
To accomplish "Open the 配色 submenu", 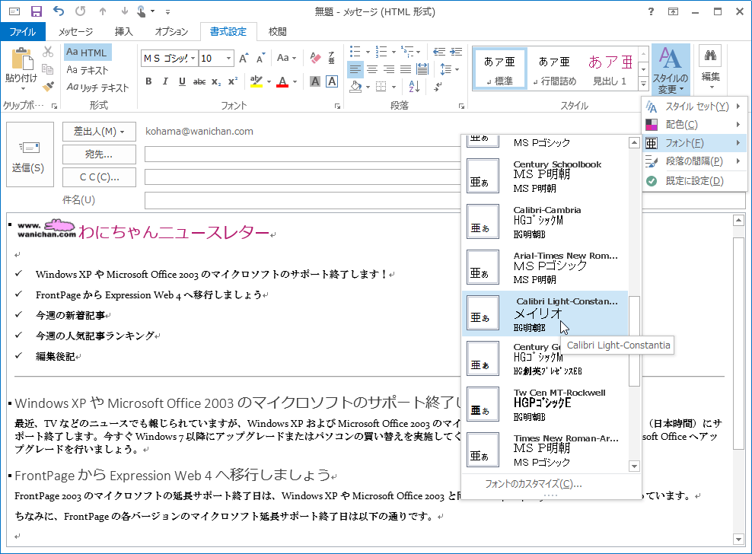I will [694, 125].
